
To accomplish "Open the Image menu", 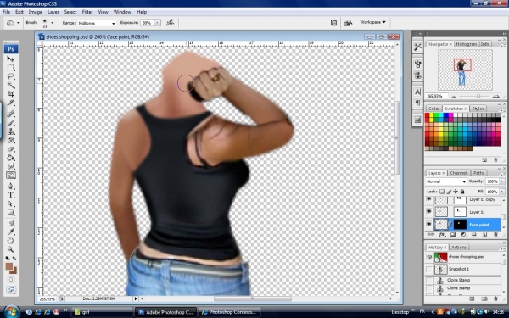I will click(x=35, y=12).
